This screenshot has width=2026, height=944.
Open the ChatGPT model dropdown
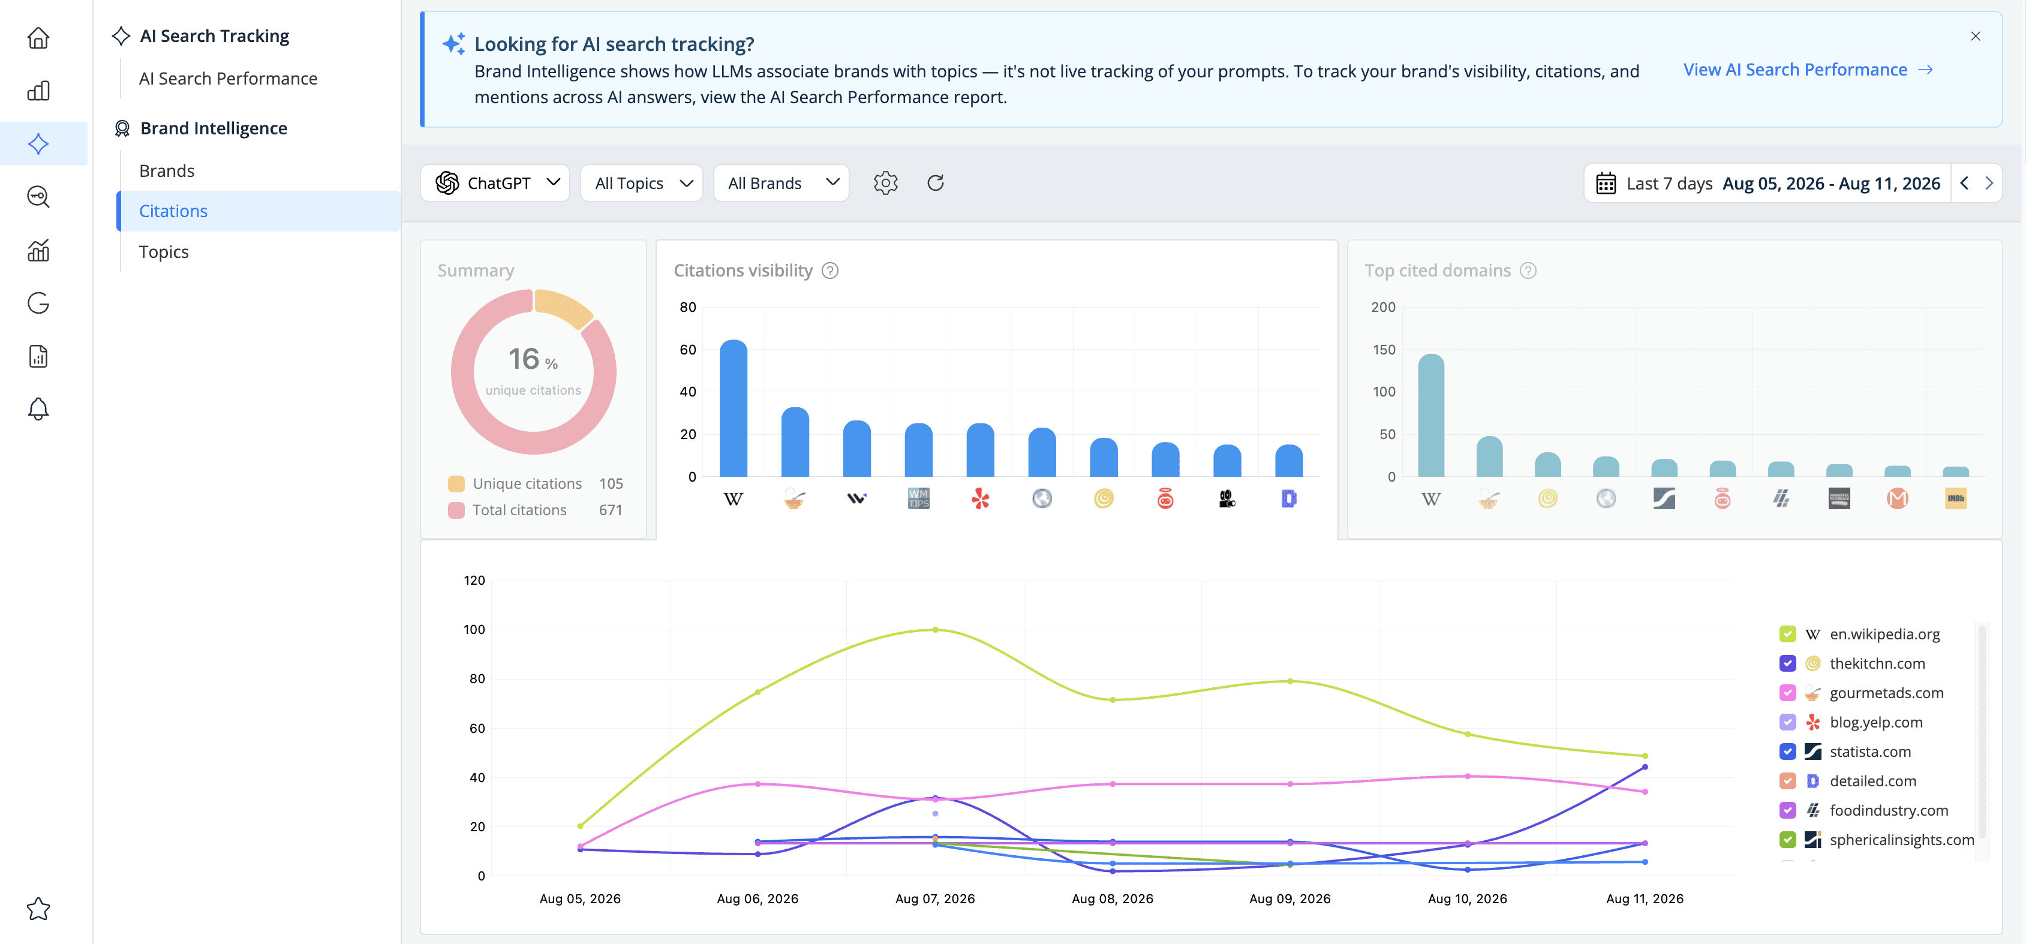point(495,184)
